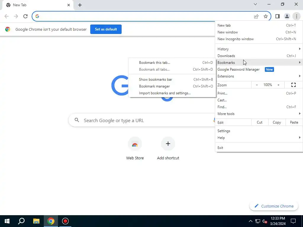
Task: Choose Import bookmarks and settings...
Action: 172,93
